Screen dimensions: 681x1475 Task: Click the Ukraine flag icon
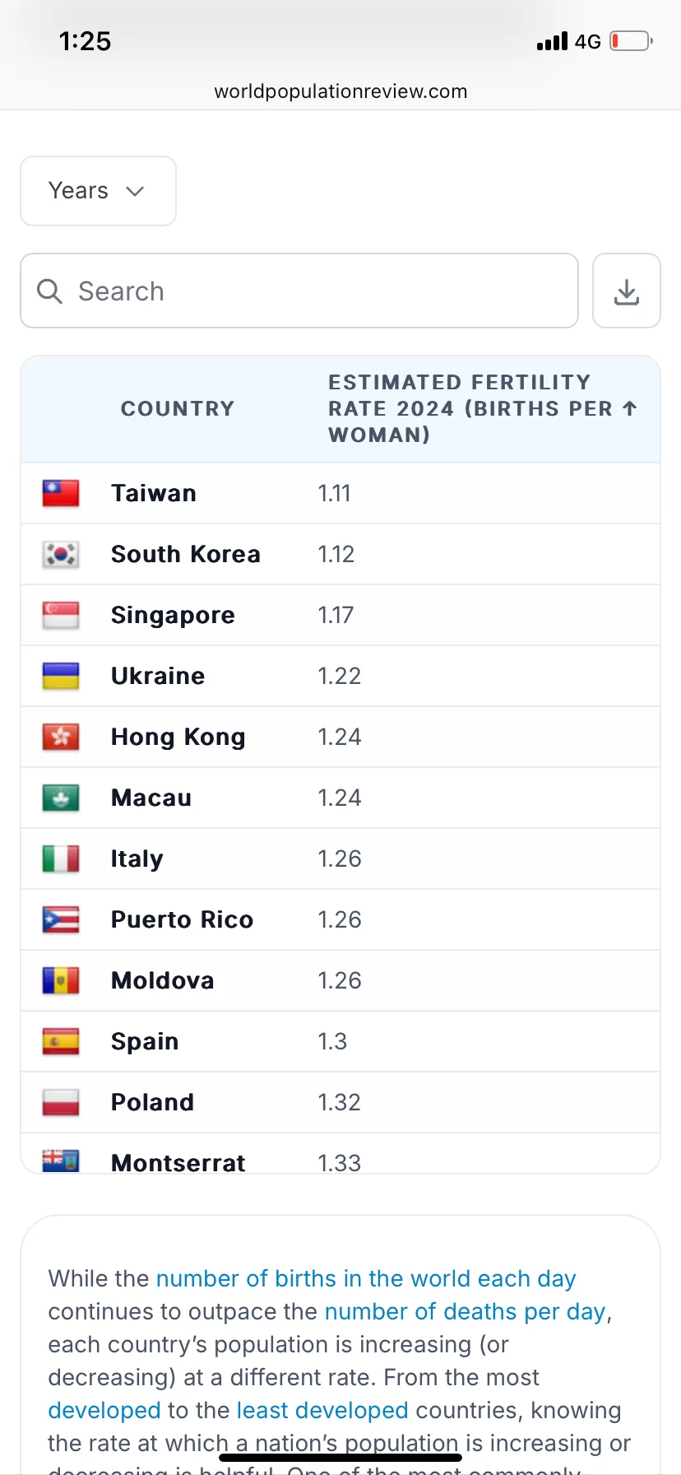(61, 676)
